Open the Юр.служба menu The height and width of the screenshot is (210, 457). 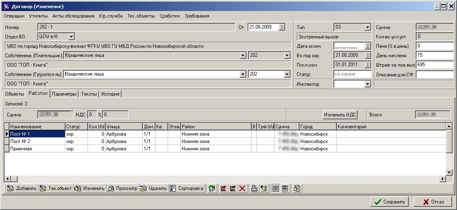pyautogui.click(x=111, y=16)
